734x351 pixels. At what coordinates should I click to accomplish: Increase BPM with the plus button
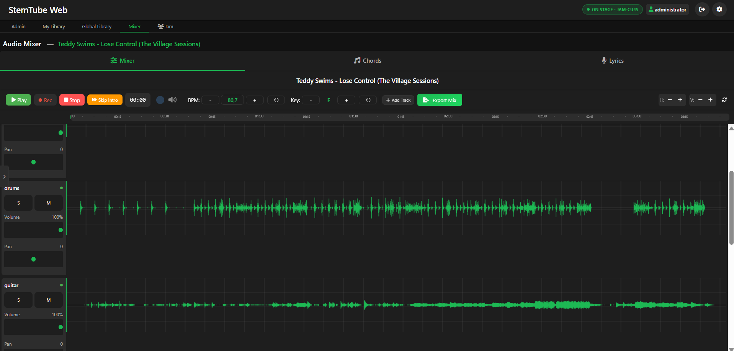pyautogui.click(x=255, y=100)
